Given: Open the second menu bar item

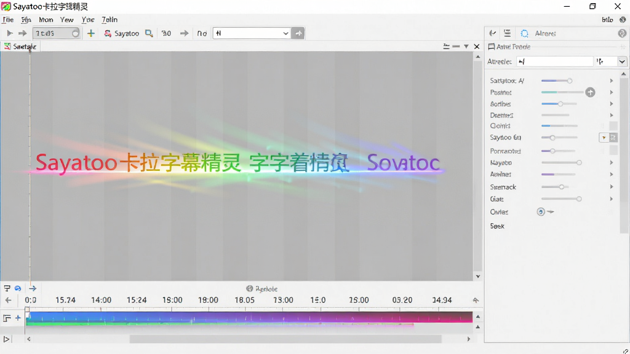Looking at the screenshot, I should pos(26,20).
